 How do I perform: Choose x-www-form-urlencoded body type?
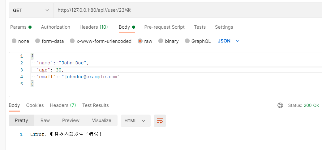point(72,41)
